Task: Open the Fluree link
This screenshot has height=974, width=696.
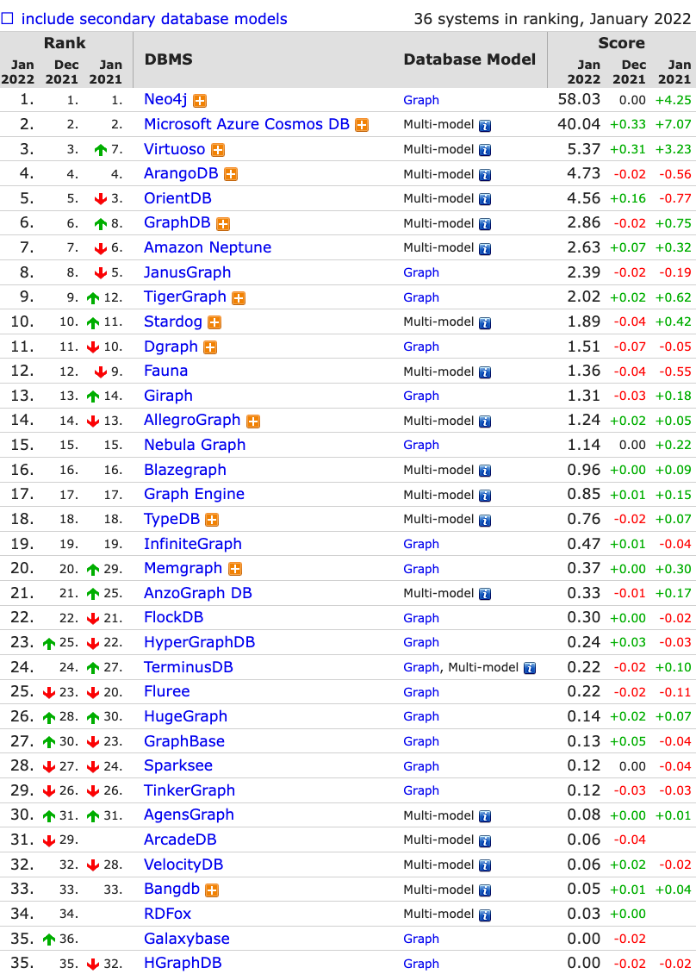Action: coord(167,691)
